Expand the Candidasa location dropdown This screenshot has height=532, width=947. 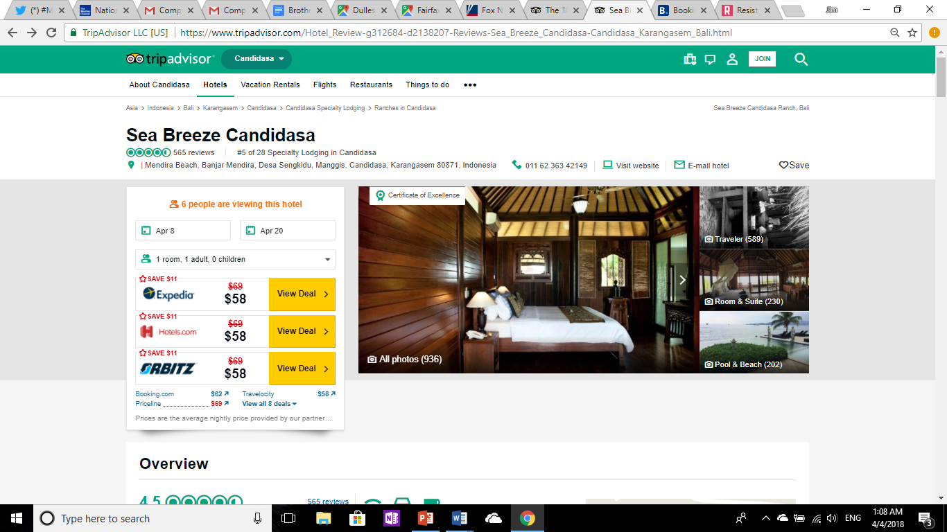(x=257, y=59)
